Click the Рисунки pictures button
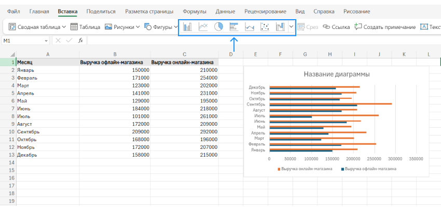Image resolution: width=441 pixels, height=210 pixels. 119,27
